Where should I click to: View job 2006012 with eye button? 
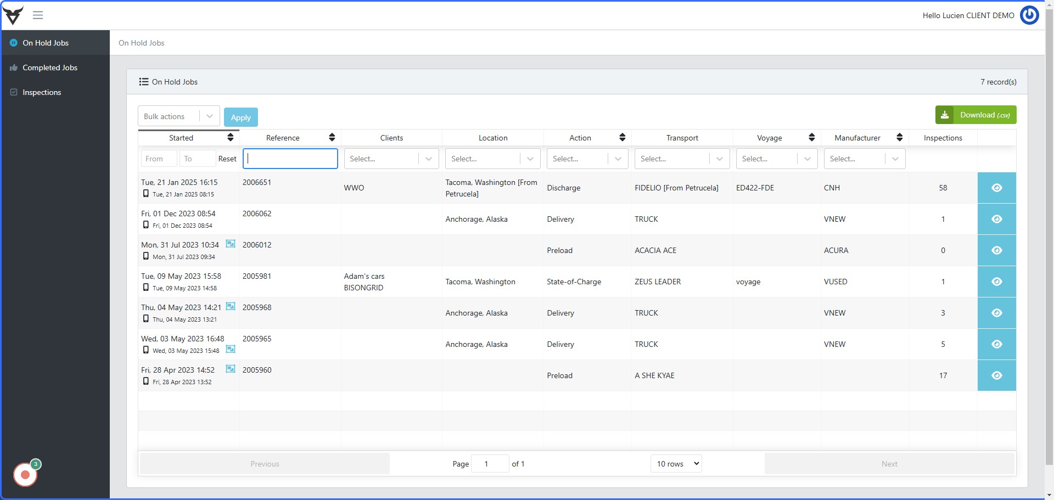pyautogui.click(x=997, y=250)
